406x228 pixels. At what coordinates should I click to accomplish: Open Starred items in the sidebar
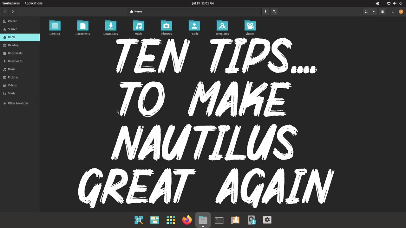[20, 29]
